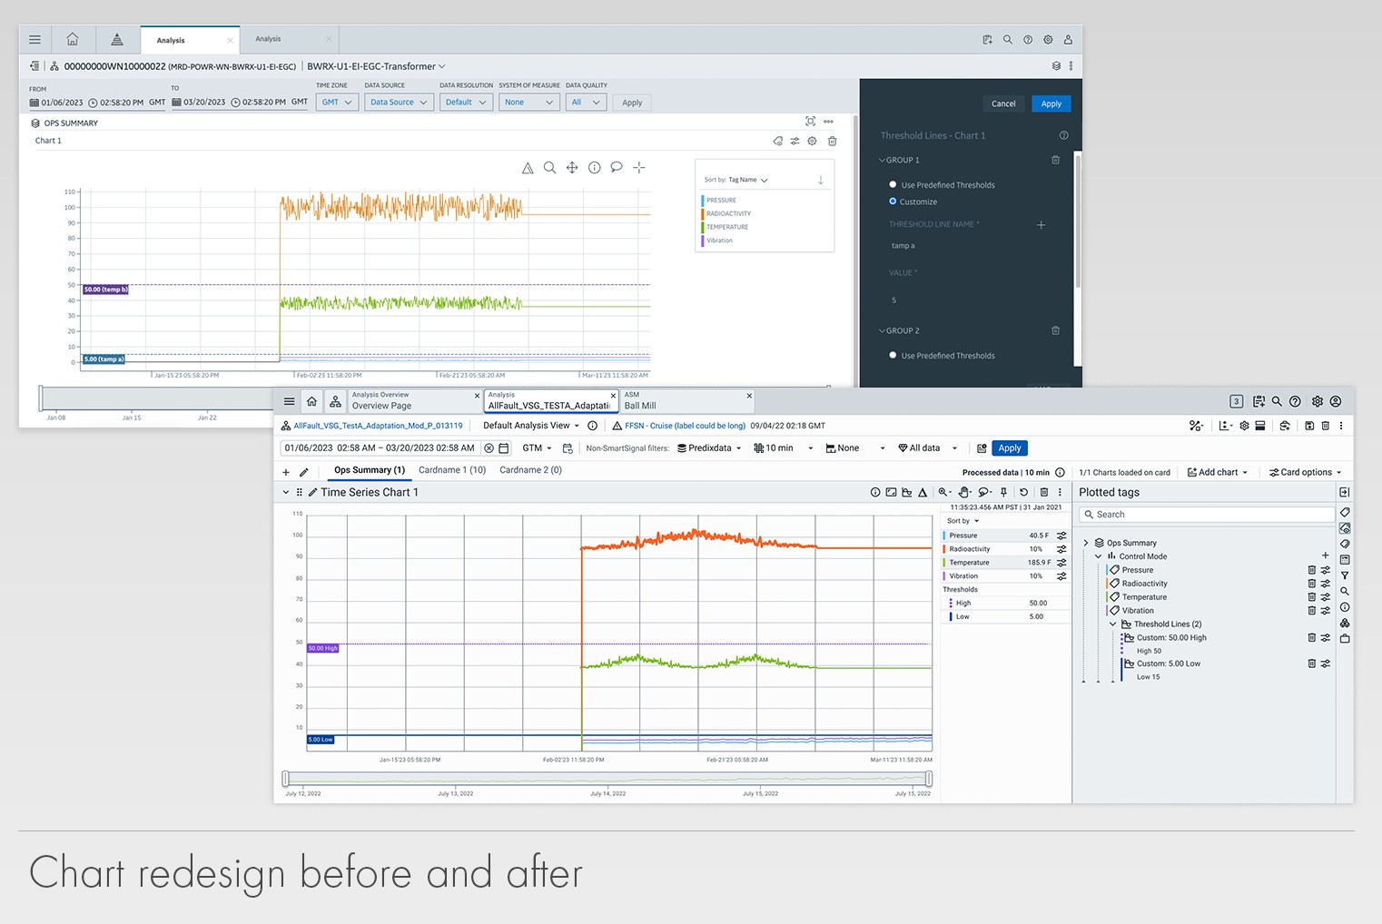The height and width of the screenshot is (924, 1382).
Task: Select zoom magnifier tool above old chart
Action: tap(549, 168)
